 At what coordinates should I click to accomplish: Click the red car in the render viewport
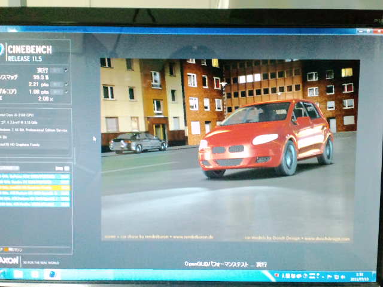(x=266, y=139)
